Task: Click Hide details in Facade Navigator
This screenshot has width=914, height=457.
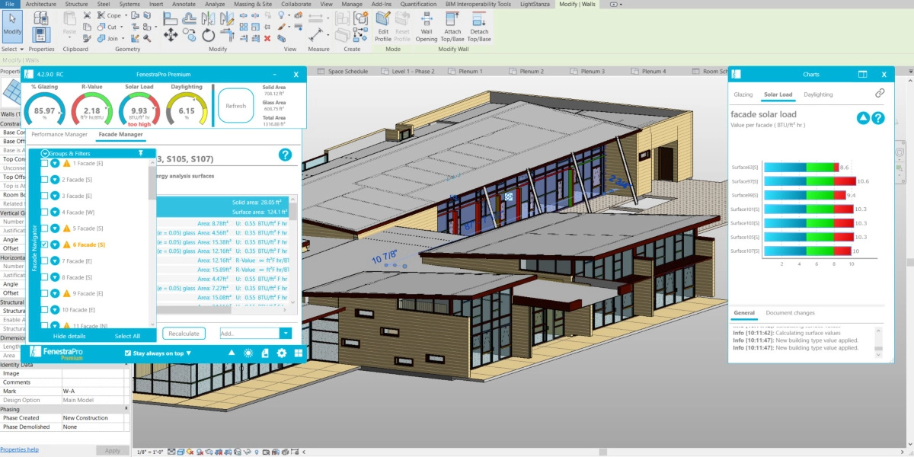Action: point(69,336)
